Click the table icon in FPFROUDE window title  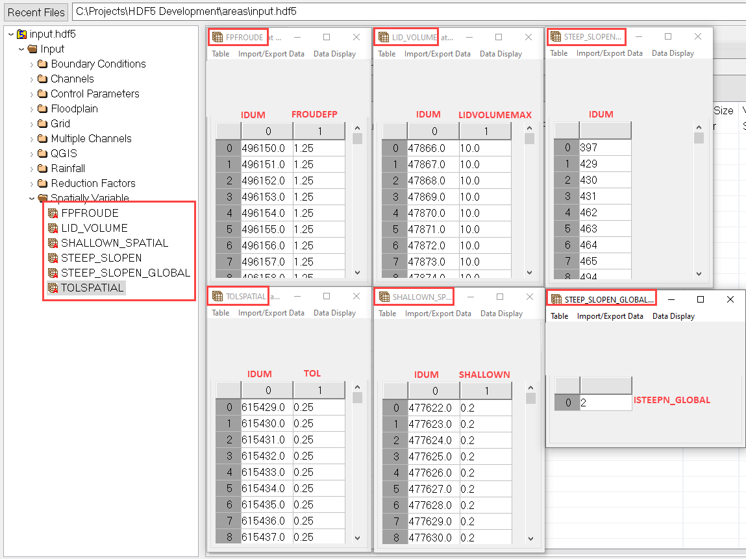(x=218, y=37)
